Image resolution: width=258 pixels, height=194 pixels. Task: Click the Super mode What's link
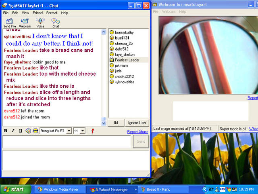click(x=254, y=129)
